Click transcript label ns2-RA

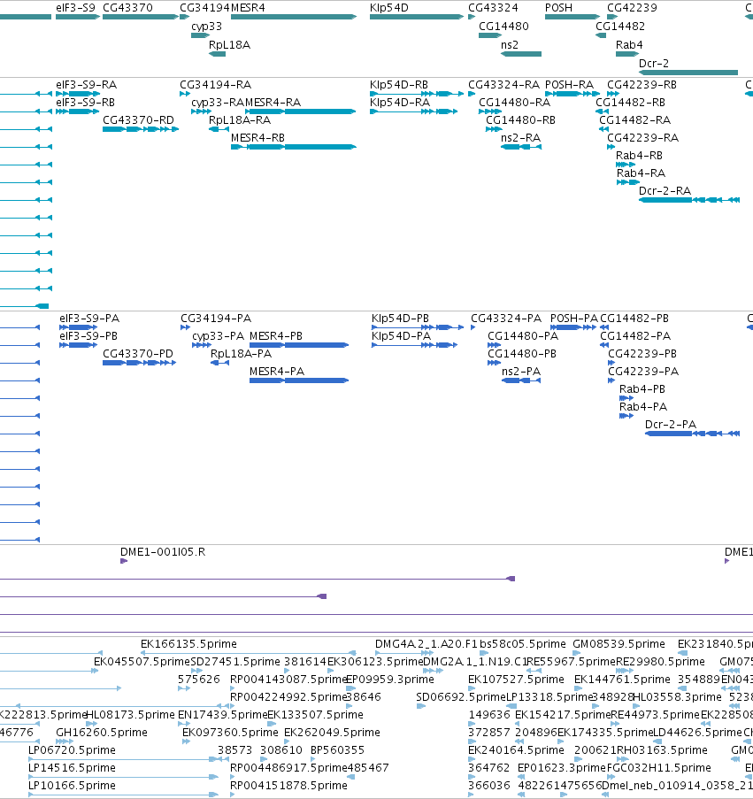[520, 137]
